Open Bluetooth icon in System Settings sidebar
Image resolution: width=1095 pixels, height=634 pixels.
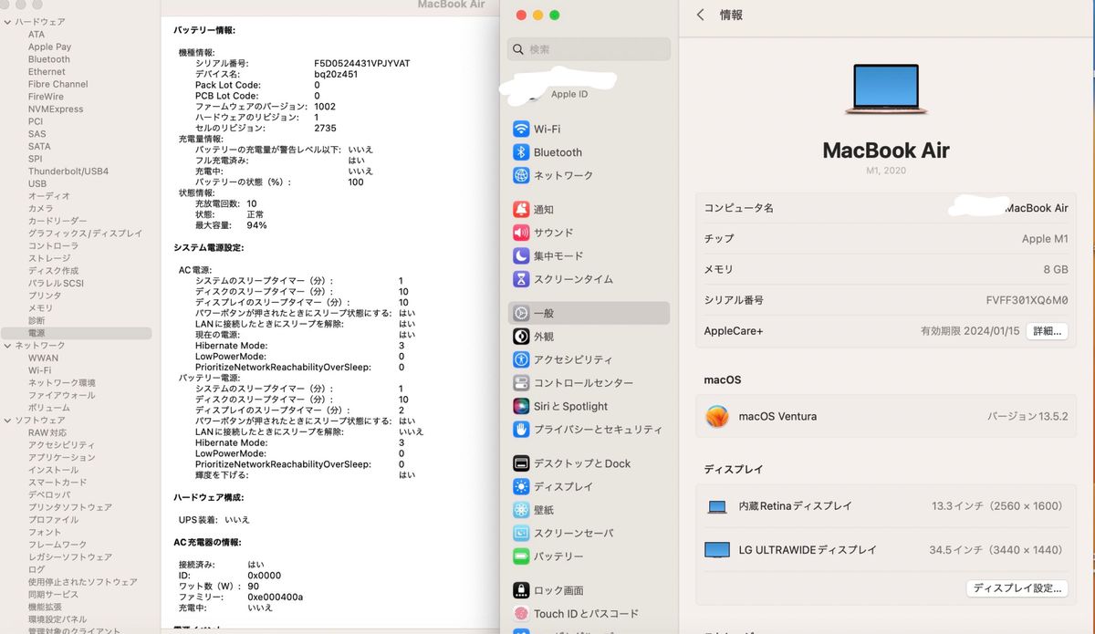(521, 152)
